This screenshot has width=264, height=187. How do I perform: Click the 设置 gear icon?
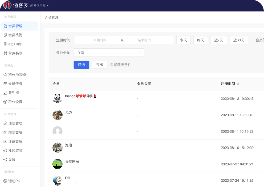coord(5,160)
